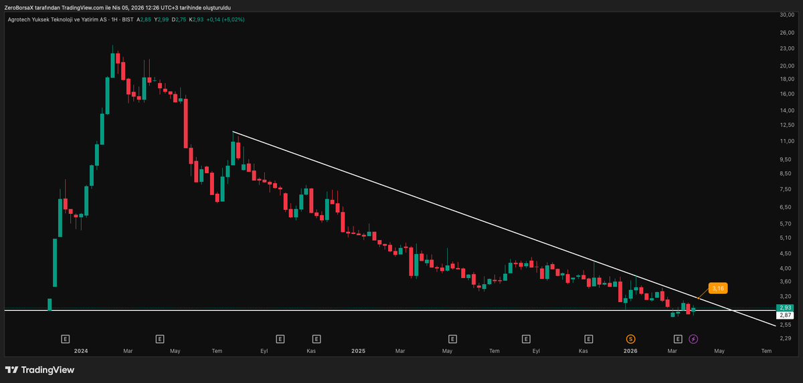Click the earnings E marker nearest the 2024 label
The height and width of the screenshot is (383, 803).
pos(66,339)
